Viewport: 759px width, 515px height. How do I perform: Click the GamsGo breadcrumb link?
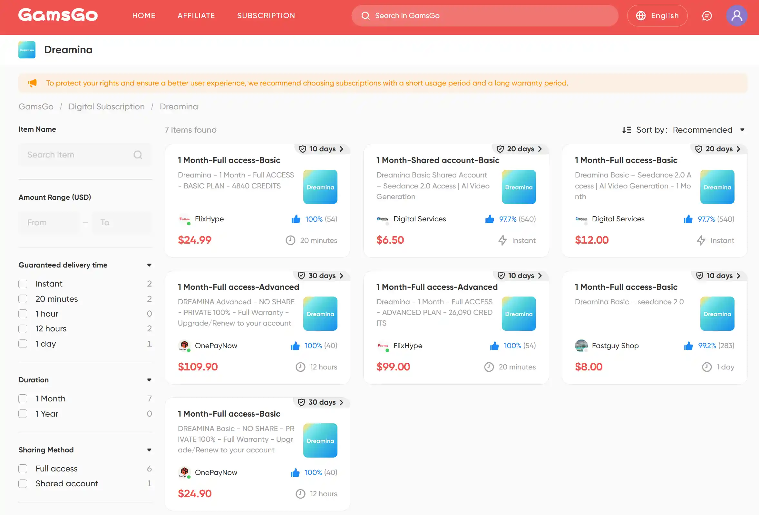click(36, 106)
